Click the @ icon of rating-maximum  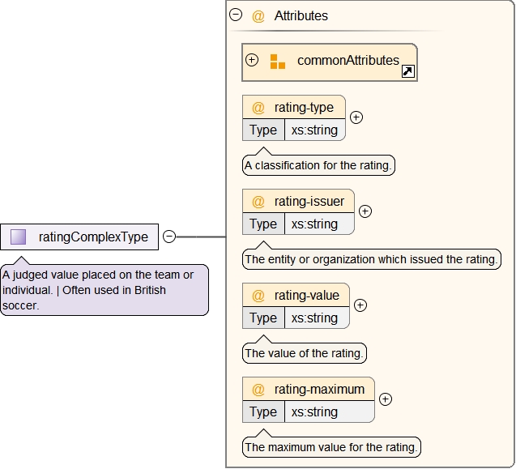pyautogui.click(x=258, y=390)
